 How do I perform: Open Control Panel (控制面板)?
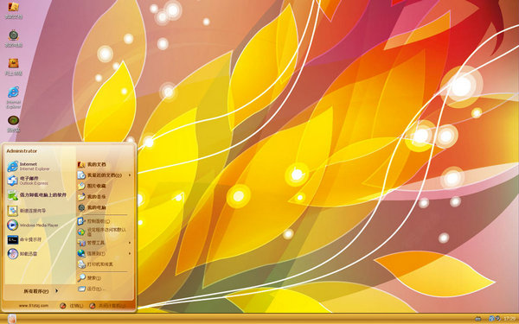tap(93, 221)
